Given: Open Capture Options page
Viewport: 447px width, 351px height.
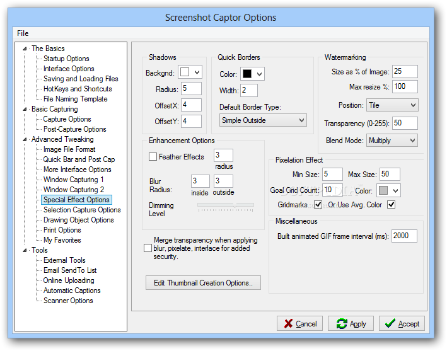Looking at the screenshot, I should [67, 119].
